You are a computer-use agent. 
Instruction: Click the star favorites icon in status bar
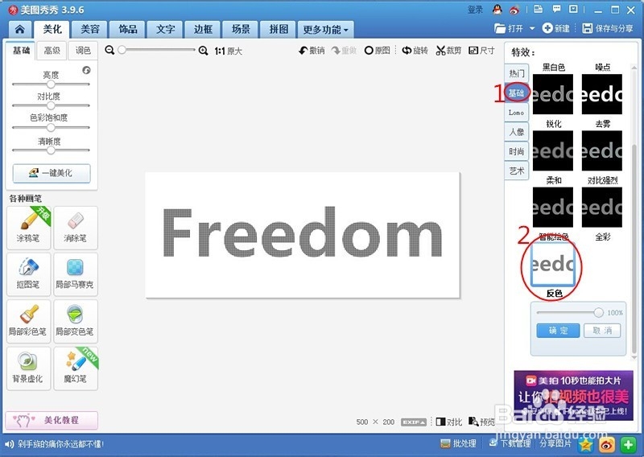click(x=585, y=444)
